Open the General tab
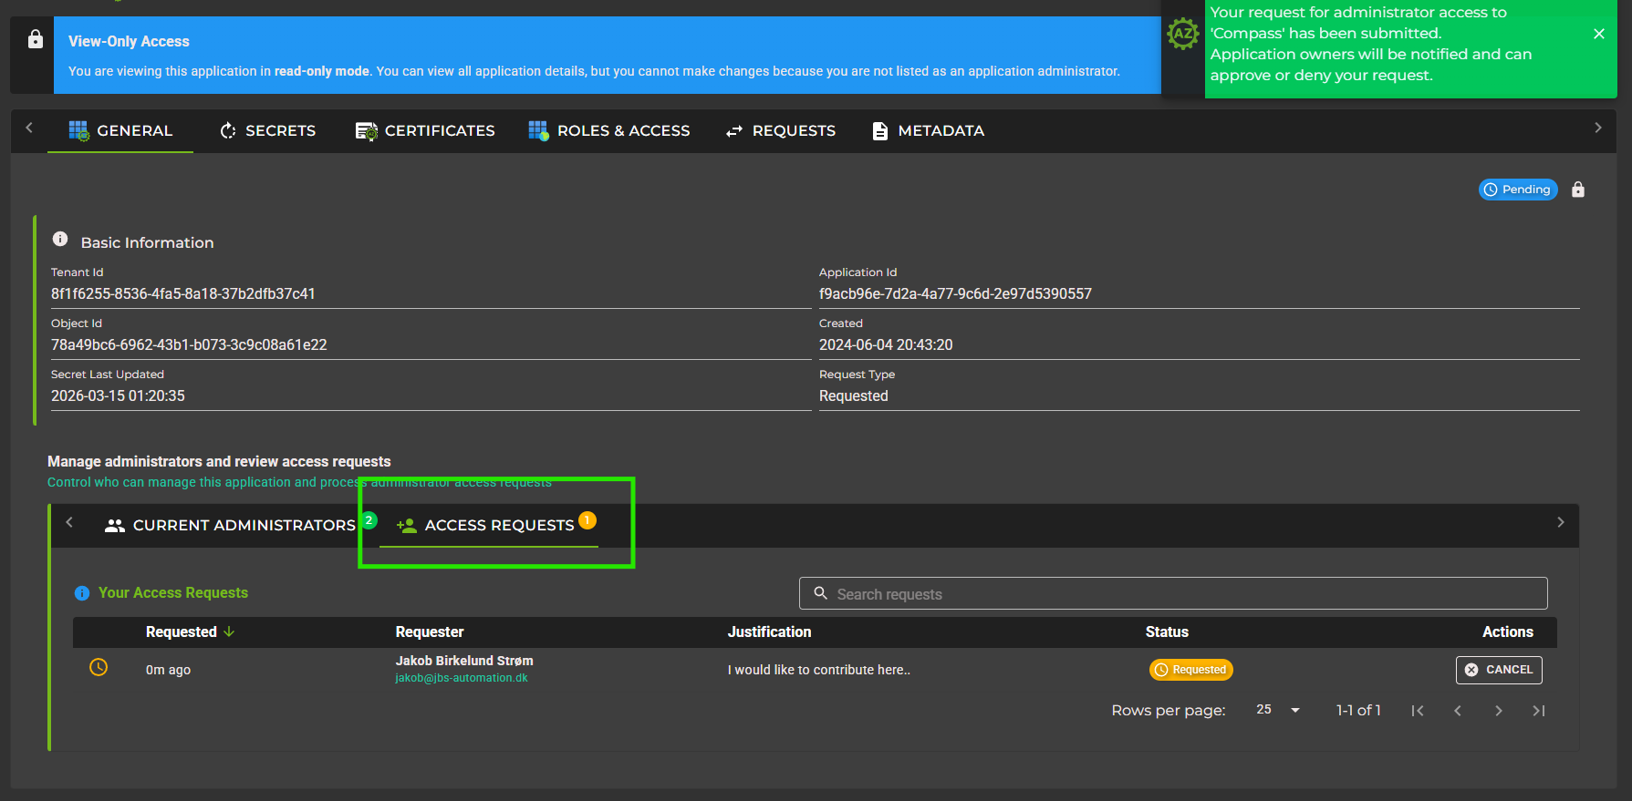The width and height of the screenshot is (1632, 801). click(120, 130)
